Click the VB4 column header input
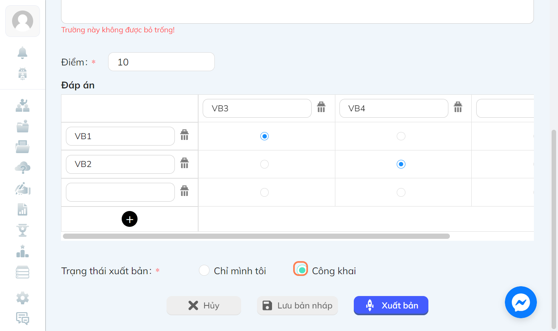 click(x=394, y=108)
